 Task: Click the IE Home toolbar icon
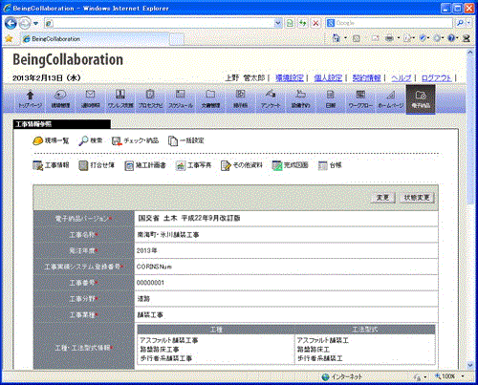pyautogui.click(x=337, y=38)
